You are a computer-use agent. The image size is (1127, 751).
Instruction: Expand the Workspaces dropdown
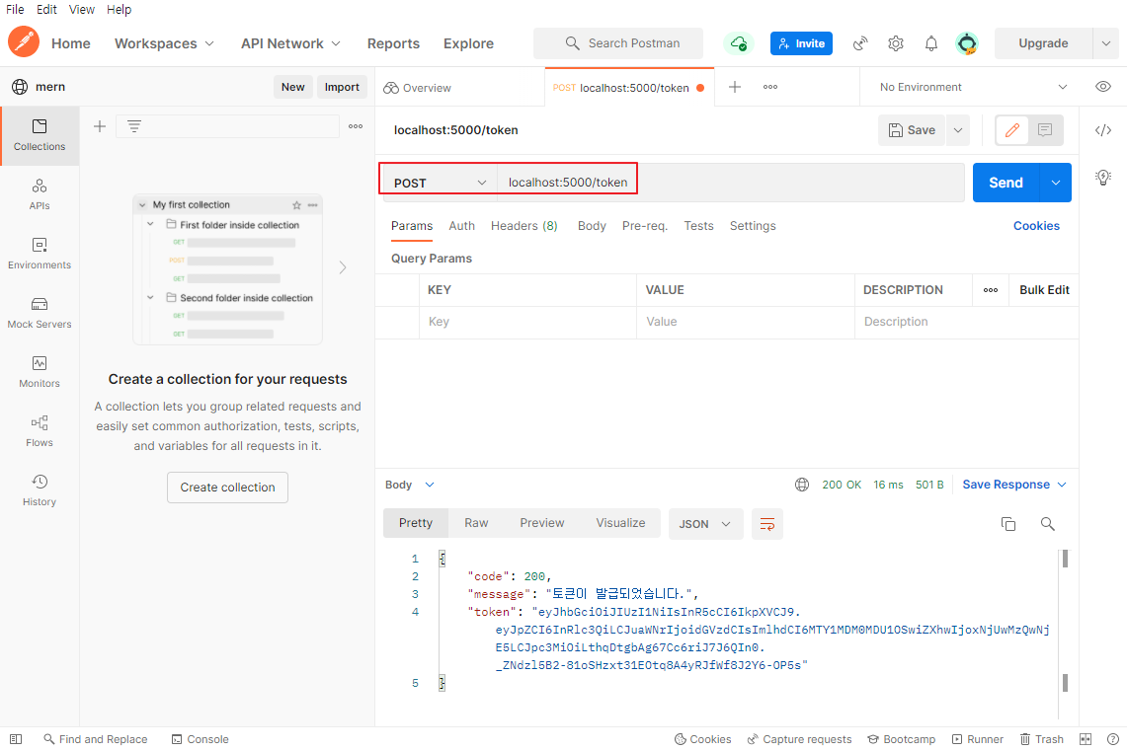coord(165,43)
